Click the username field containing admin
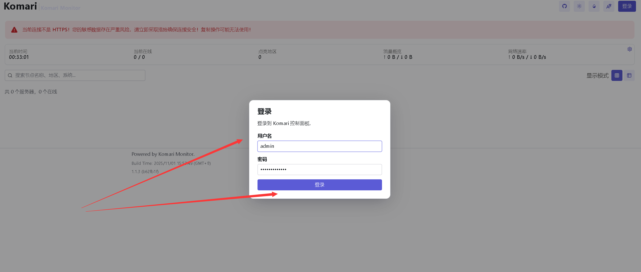The image size is (641, 272). click(x=319, y=146)
